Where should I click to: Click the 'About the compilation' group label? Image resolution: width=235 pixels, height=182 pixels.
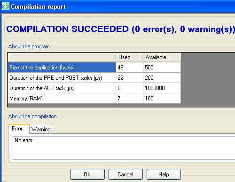tap(32, 116)
